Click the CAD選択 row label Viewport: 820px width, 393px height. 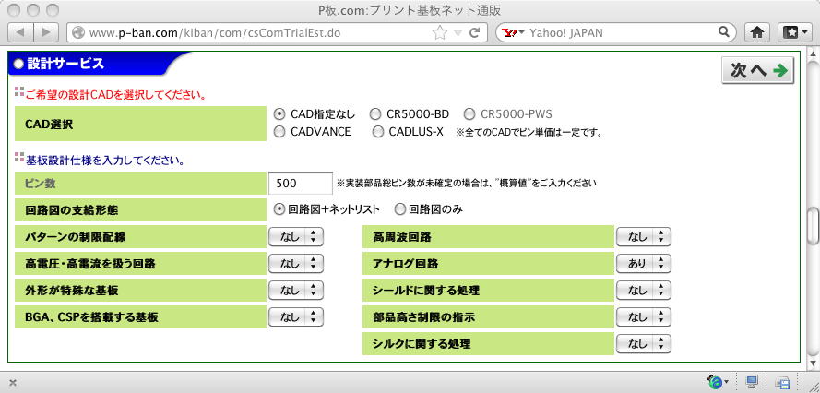(141, 124)
